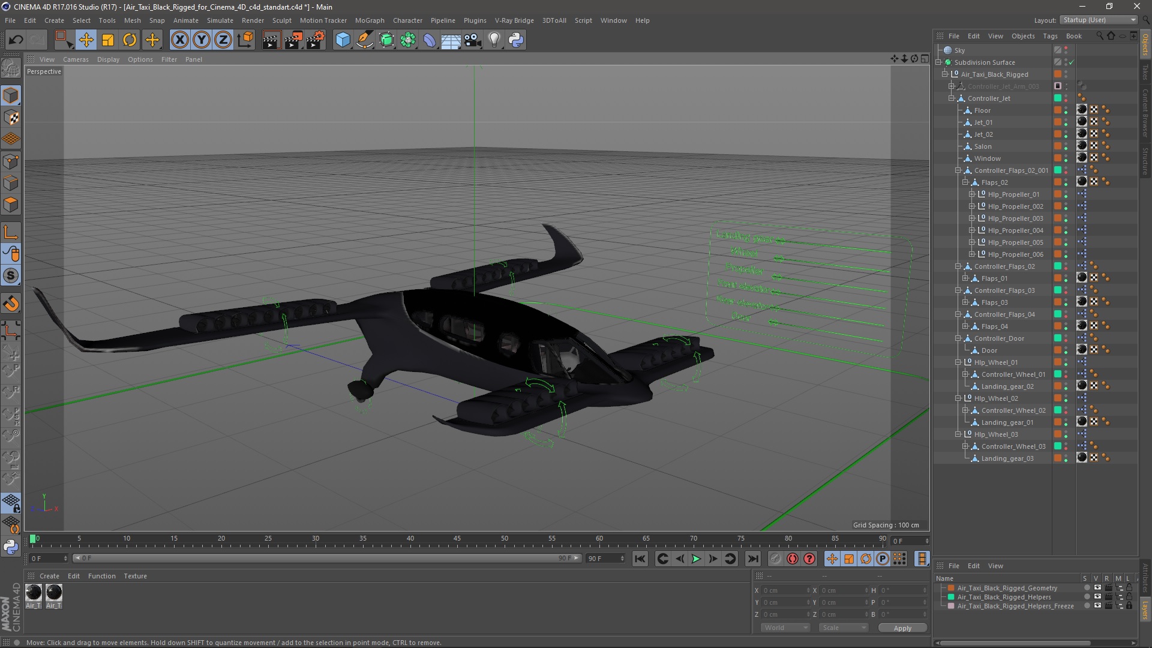Collapse the Subdivision Surface hierarchy
1152x648 pixels.
point(938,62)
